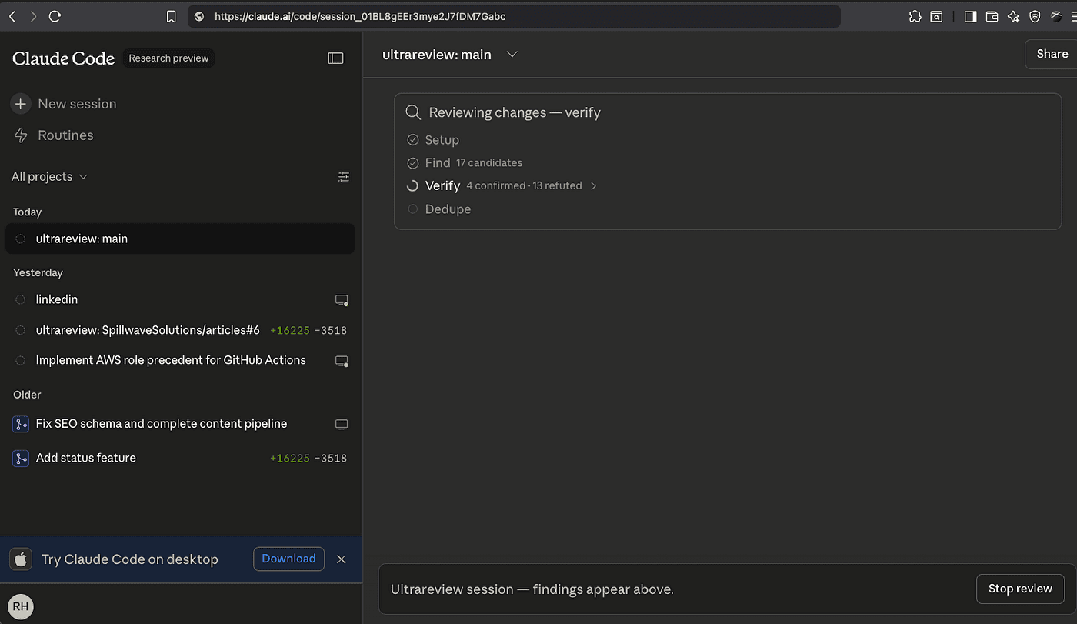Open the browser wallet icon
This screenshot has height=624, width=1077.
(x=992, y=16)
